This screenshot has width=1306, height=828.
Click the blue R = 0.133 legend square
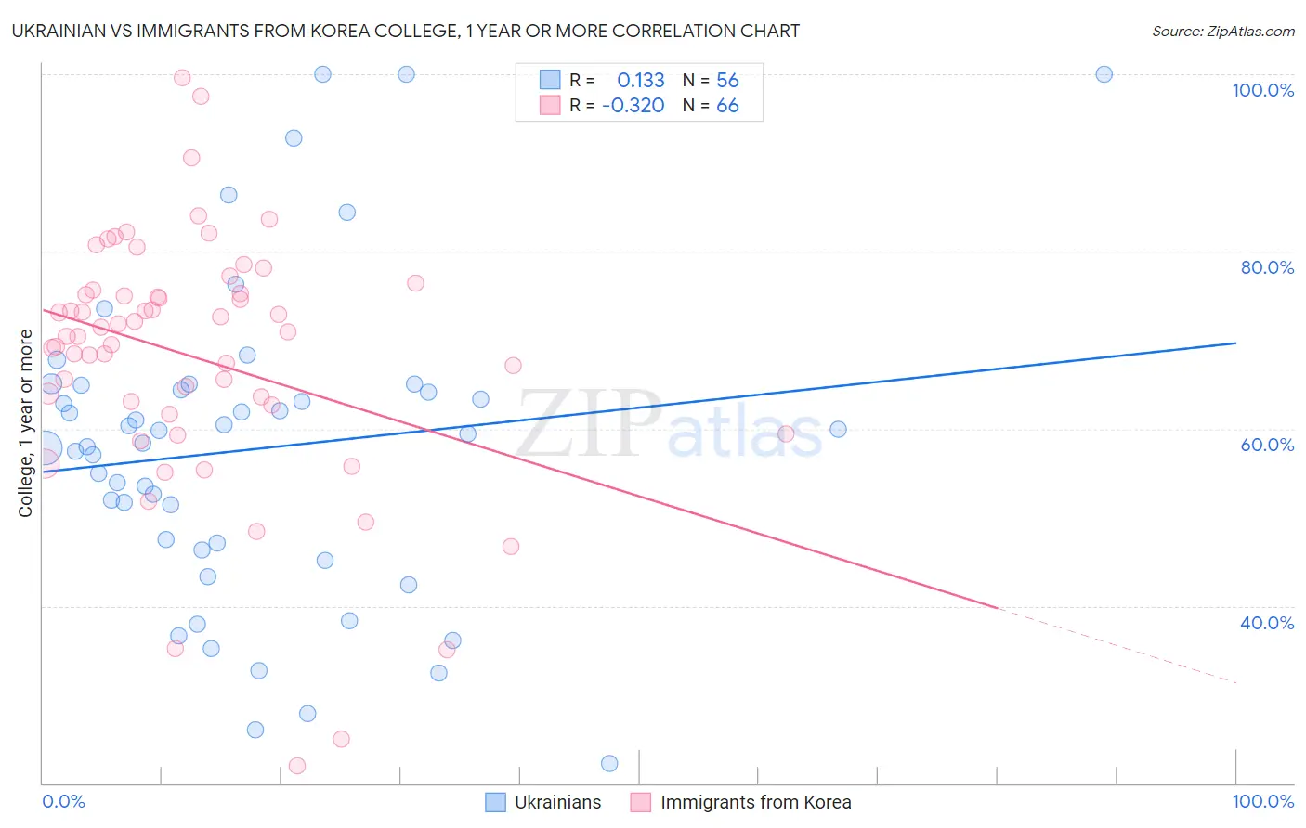(550, 80)
